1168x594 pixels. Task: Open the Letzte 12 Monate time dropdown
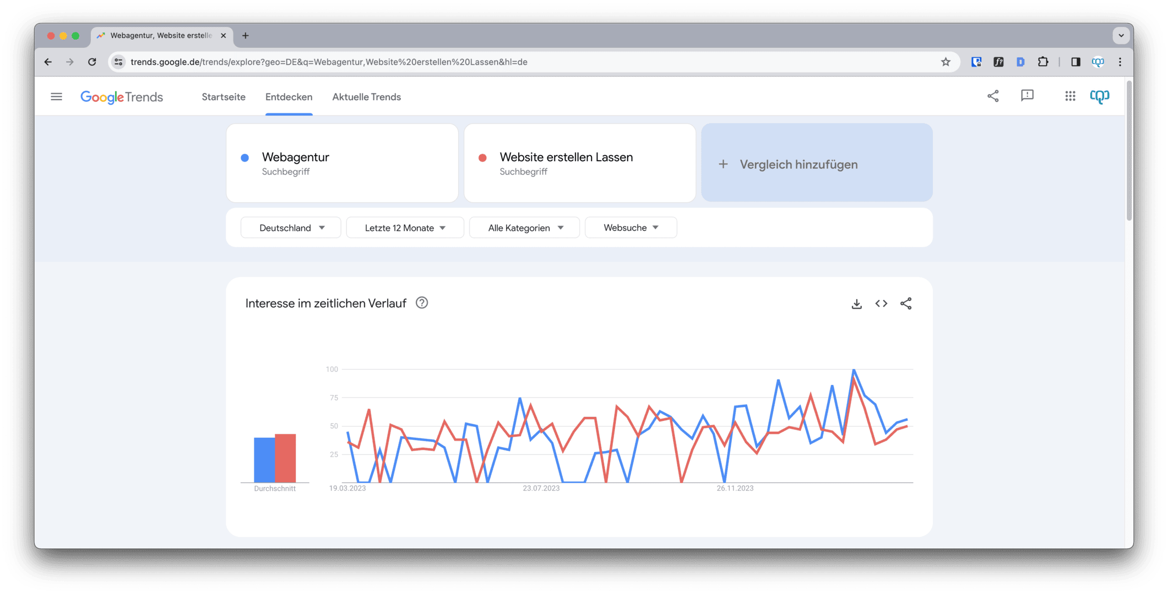click(405, 228)
